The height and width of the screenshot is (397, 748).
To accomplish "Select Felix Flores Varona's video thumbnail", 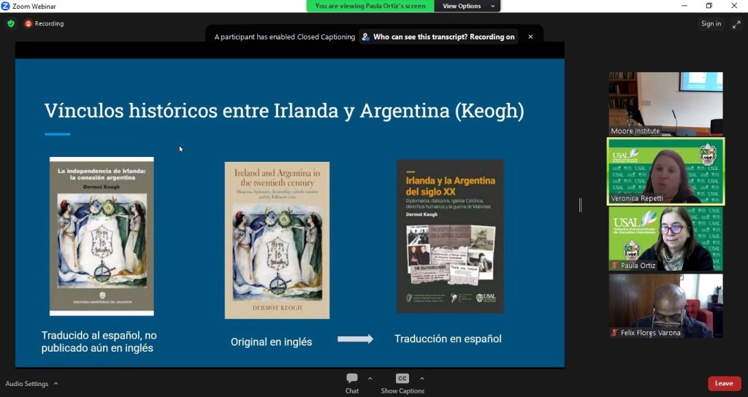I will click(665, 306).
